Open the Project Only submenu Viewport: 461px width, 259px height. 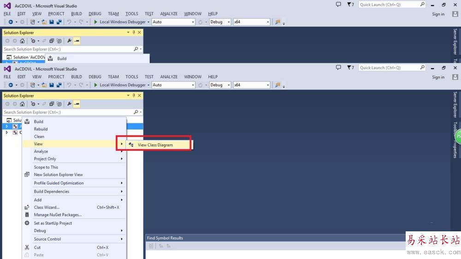point(45,159)
